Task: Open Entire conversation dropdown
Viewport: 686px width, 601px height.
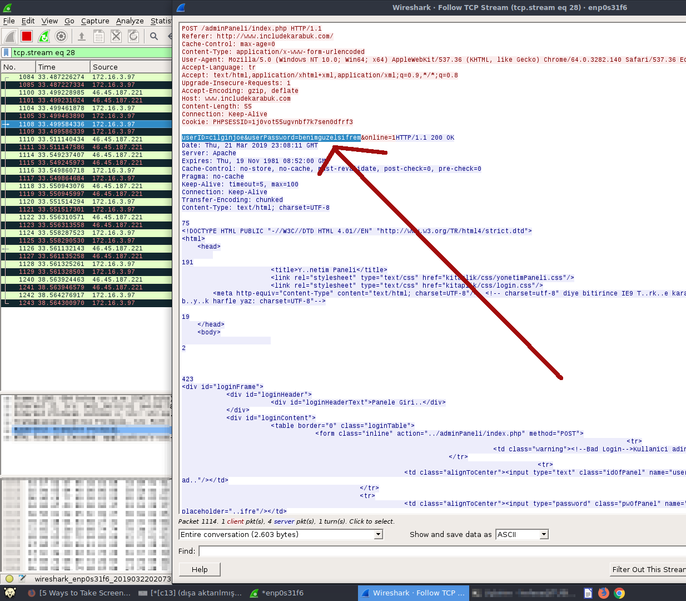Action: tap(281, 534)
